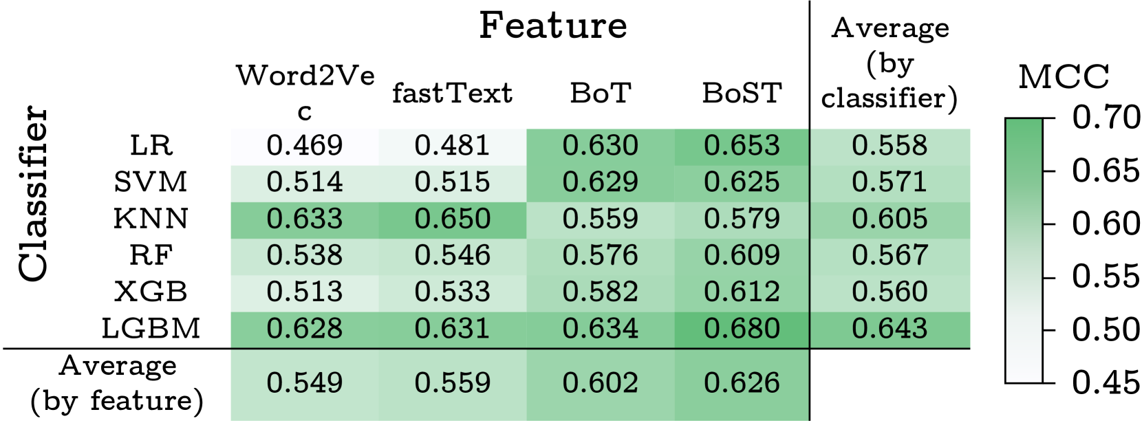Click the RF BoST value 0.609
The height and width of the screenshot is (423, 1142).
click(x=742, y=256)
